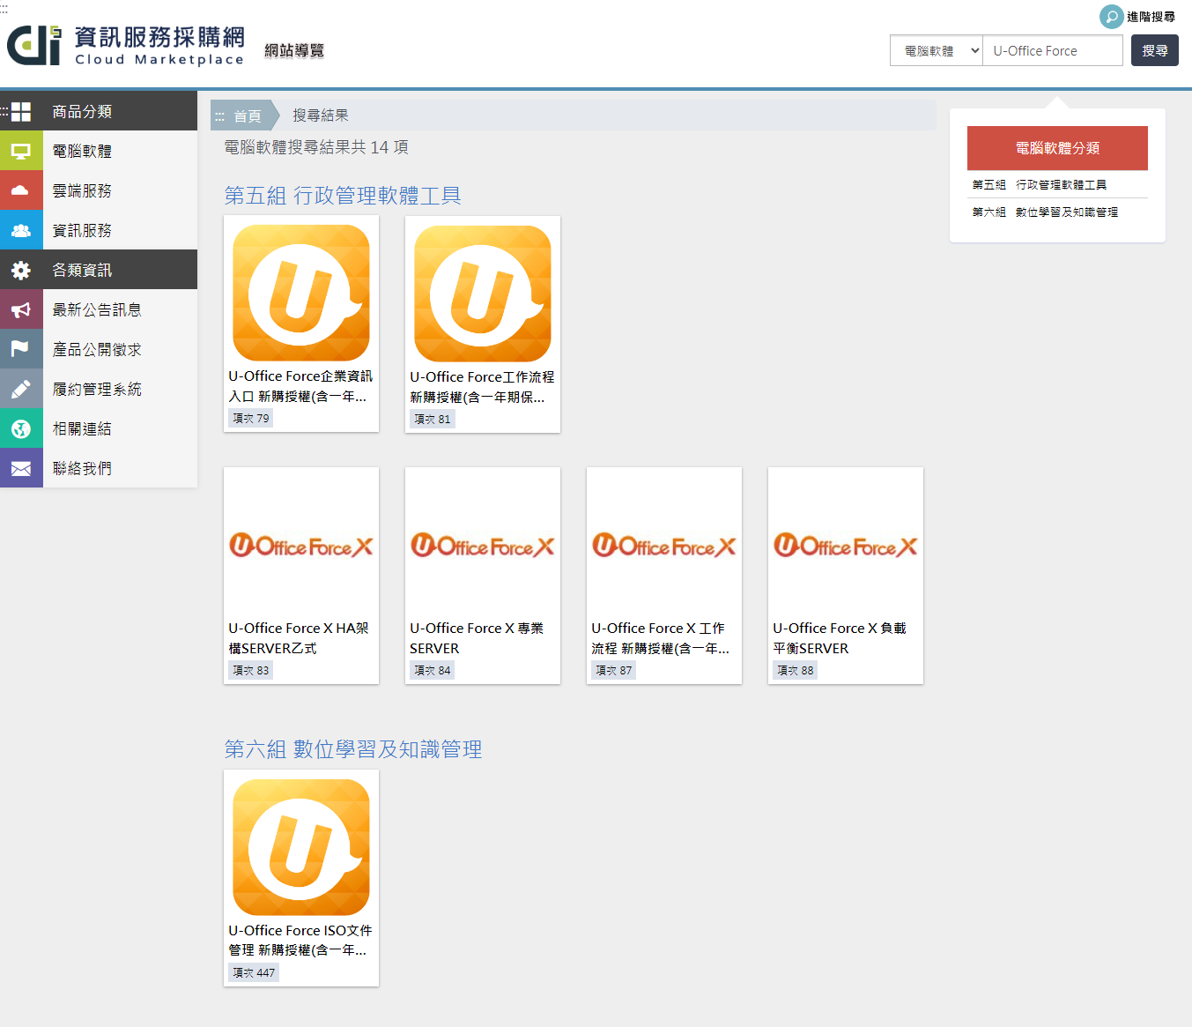Viewport: 1192px width, 1027px height.
Task: Click the 項次 83 badge
Action: click(x=251, y=670)
